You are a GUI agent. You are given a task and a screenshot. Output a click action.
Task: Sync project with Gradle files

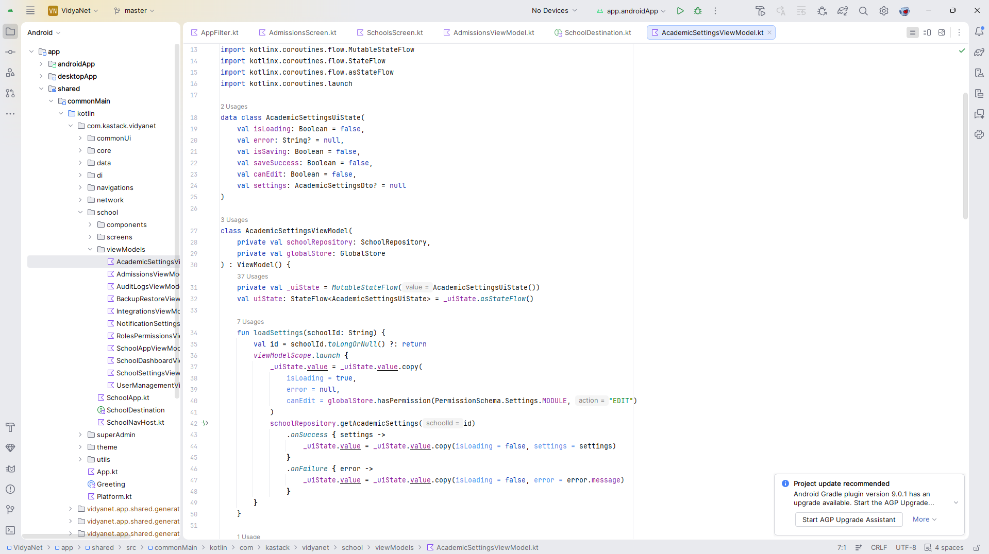pos(843,11)
